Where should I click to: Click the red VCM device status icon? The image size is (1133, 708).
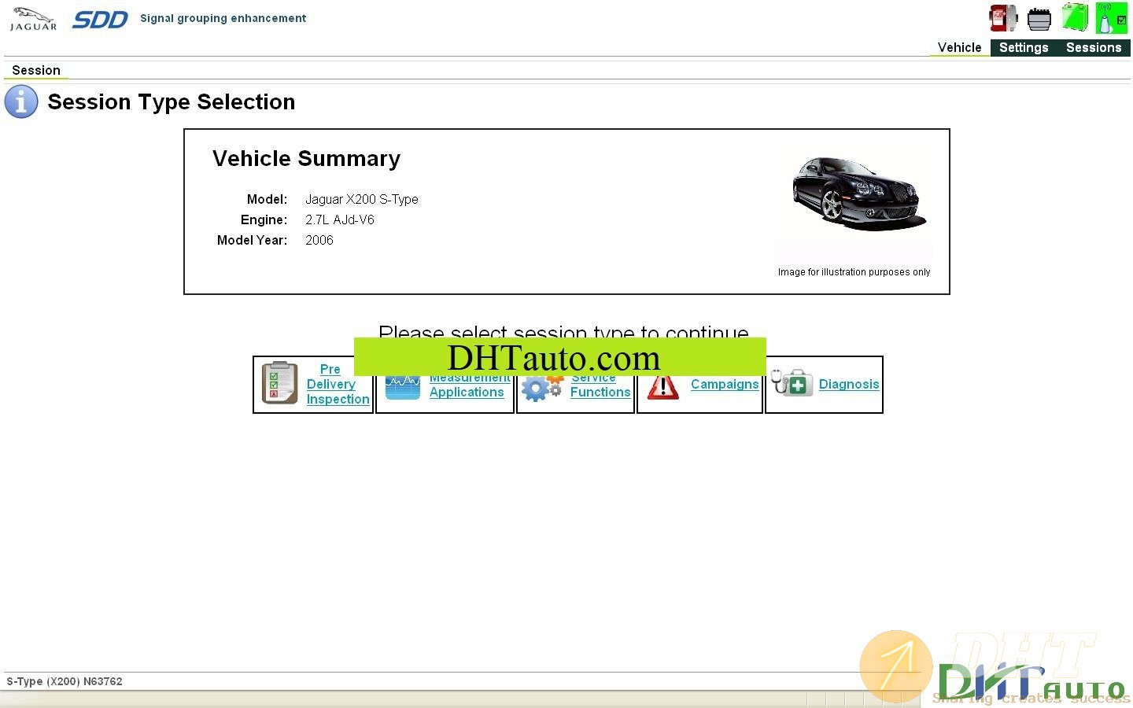(1003, 18)
